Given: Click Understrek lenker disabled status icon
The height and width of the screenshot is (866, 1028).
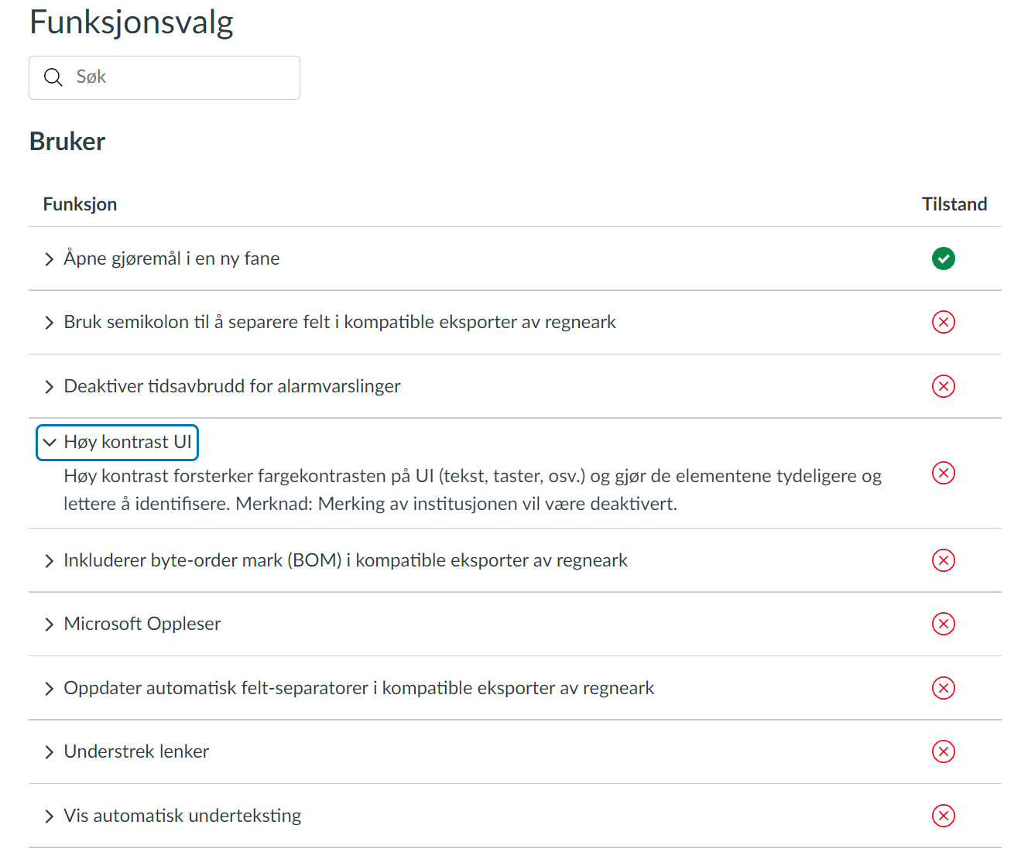Looking at the screenshot, I should coord(943,751).
